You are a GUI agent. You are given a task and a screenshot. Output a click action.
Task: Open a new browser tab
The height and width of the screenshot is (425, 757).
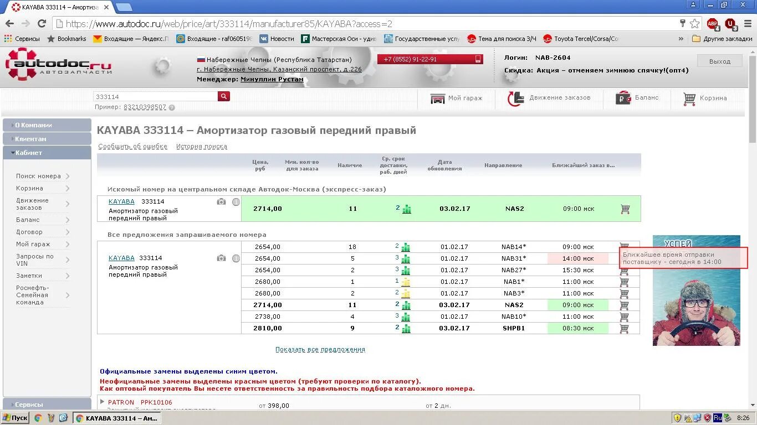(124, 7)
